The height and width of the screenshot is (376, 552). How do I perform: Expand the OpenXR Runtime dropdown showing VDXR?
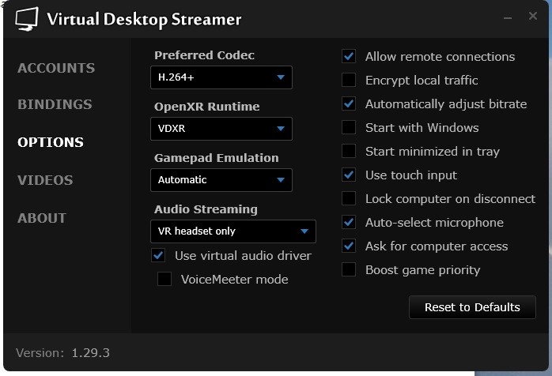[221, 129]
